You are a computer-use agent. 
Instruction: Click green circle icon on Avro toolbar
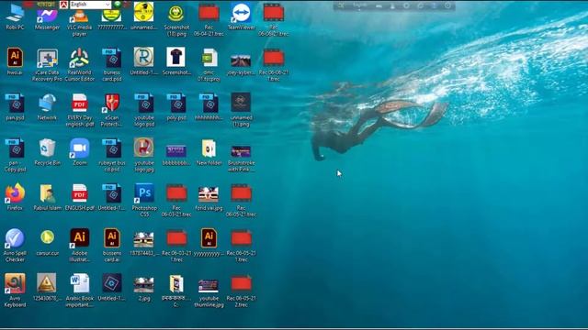point(118,5)
